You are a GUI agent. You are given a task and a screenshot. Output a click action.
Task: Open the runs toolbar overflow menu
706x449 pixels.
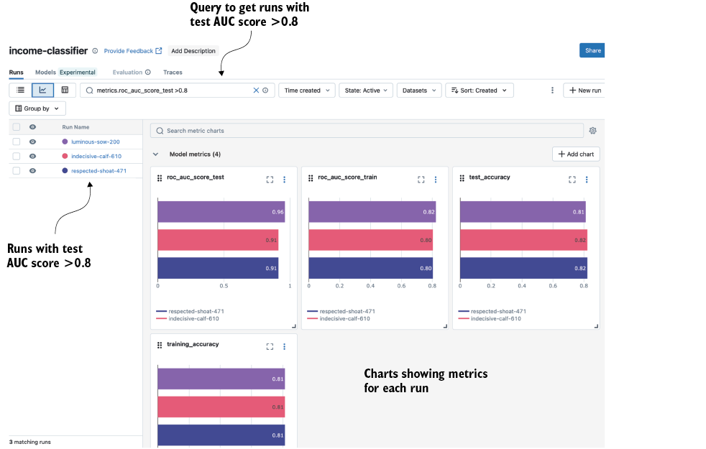pos(552,91)
